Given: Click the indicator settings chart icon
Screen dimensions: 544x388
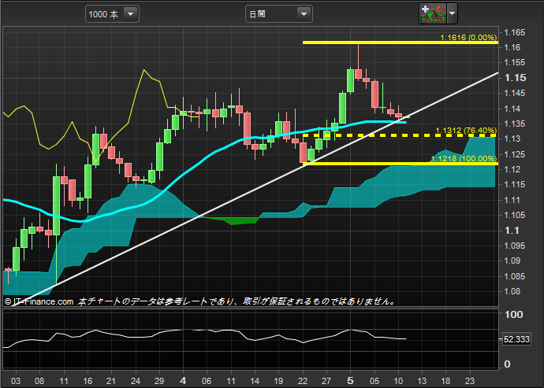Looking at the screenshot, I should pos(433,13).
